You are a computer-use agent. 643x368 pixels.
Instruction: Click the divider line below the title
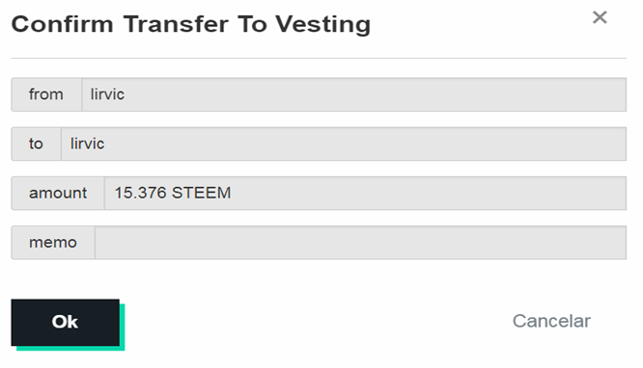[x=319, y=58]
